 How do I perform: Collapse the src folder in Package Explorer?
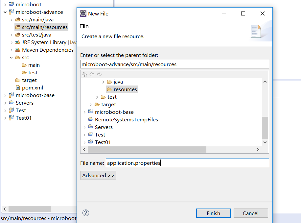(11, 58)
